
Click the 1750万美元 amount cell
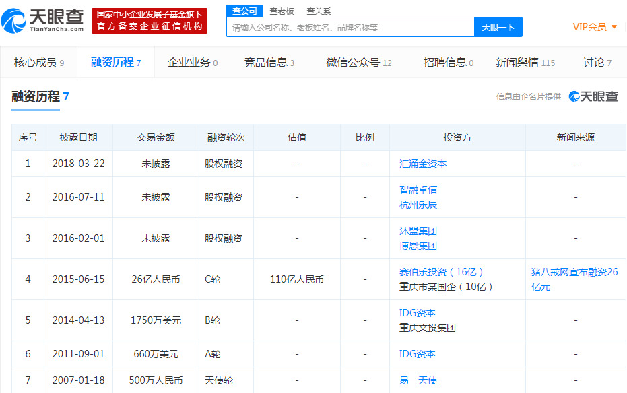(x=156, y=320)
